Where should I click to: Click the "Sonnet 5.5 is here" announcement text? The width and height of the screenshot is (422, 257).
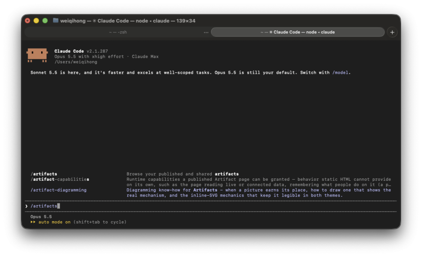[x=190, y=72]
